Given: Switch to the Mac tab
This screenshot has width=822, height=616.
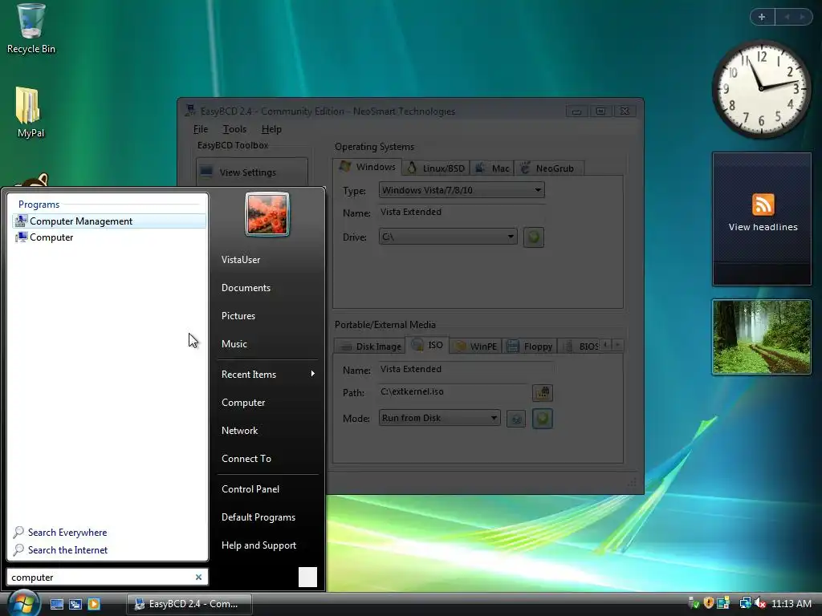Looking at the screenshot, I should coord(492,168).
